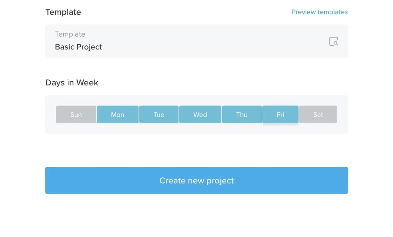
Task: Toggle the Sun day button
Action: click(76, 114)
